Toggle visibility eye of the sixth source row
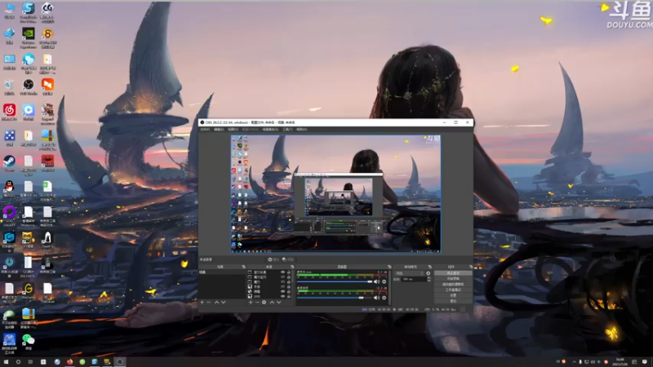This screenshot has width=653, height=367. pyautogui.click(x=282, y=296)
